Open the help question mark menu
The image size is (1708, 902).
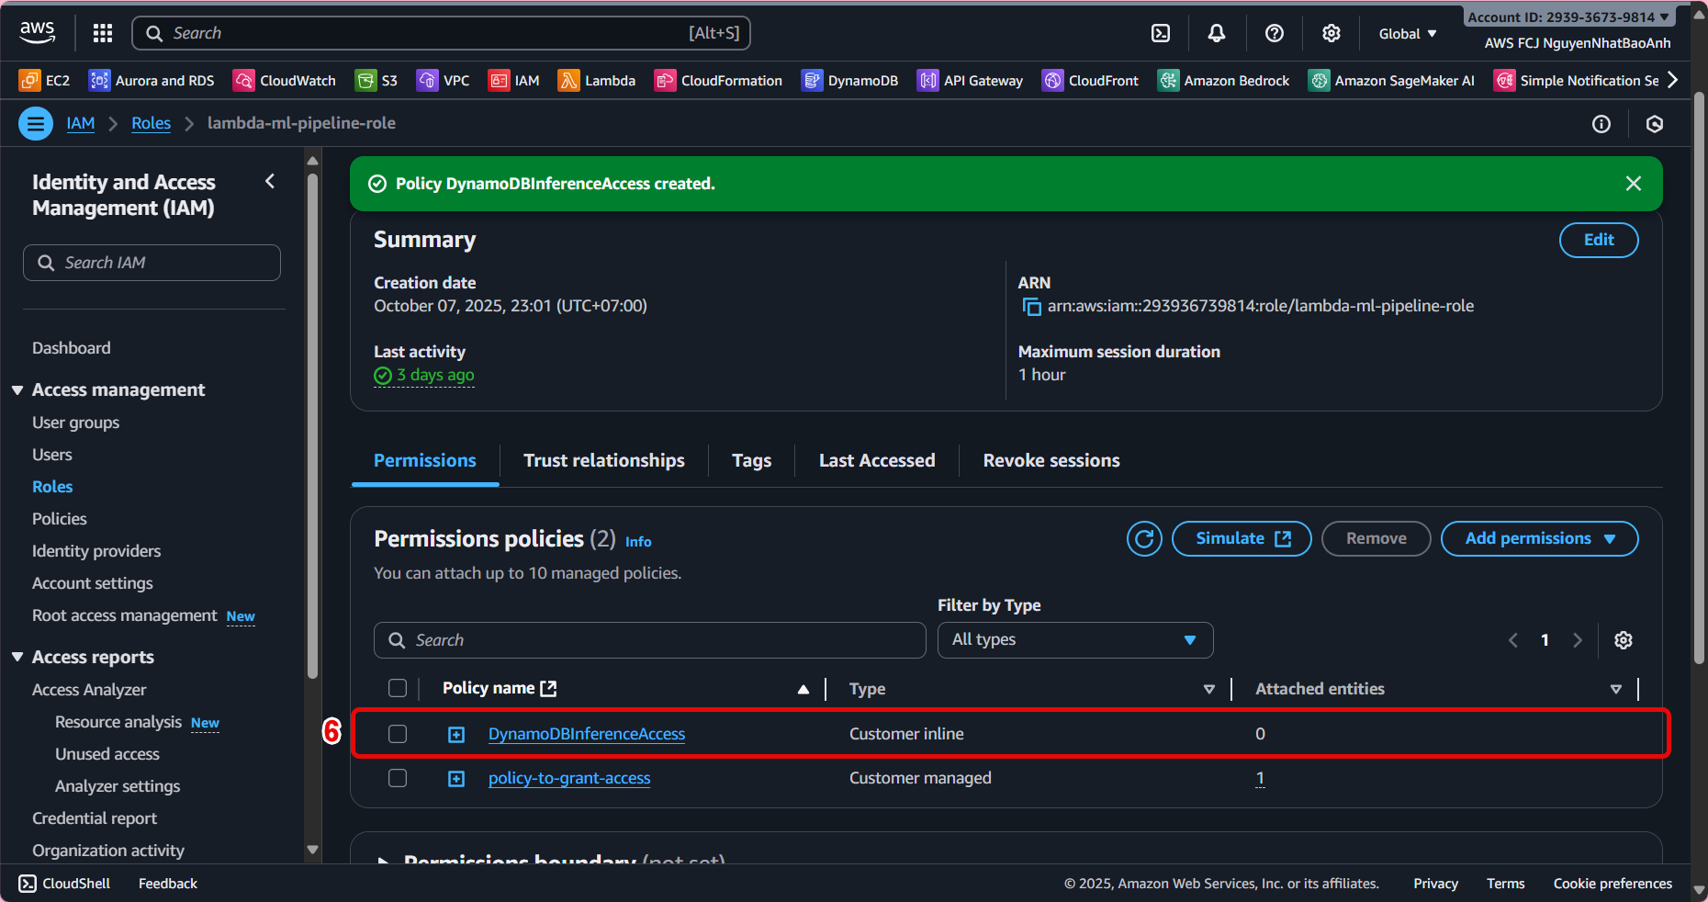(x=1275, y=33)
